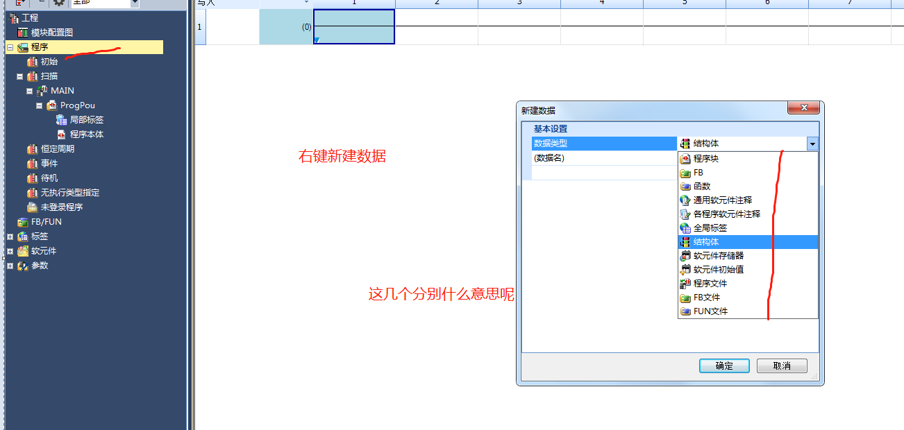Expand the 参数 tree node
The width and height of the screenshot is (904, 430).
[10, 266]
